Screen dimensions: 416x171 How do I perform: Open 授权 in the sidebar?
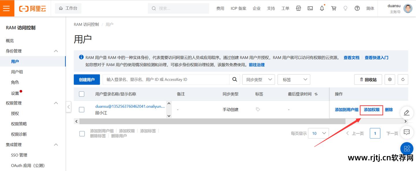(15, 114)
